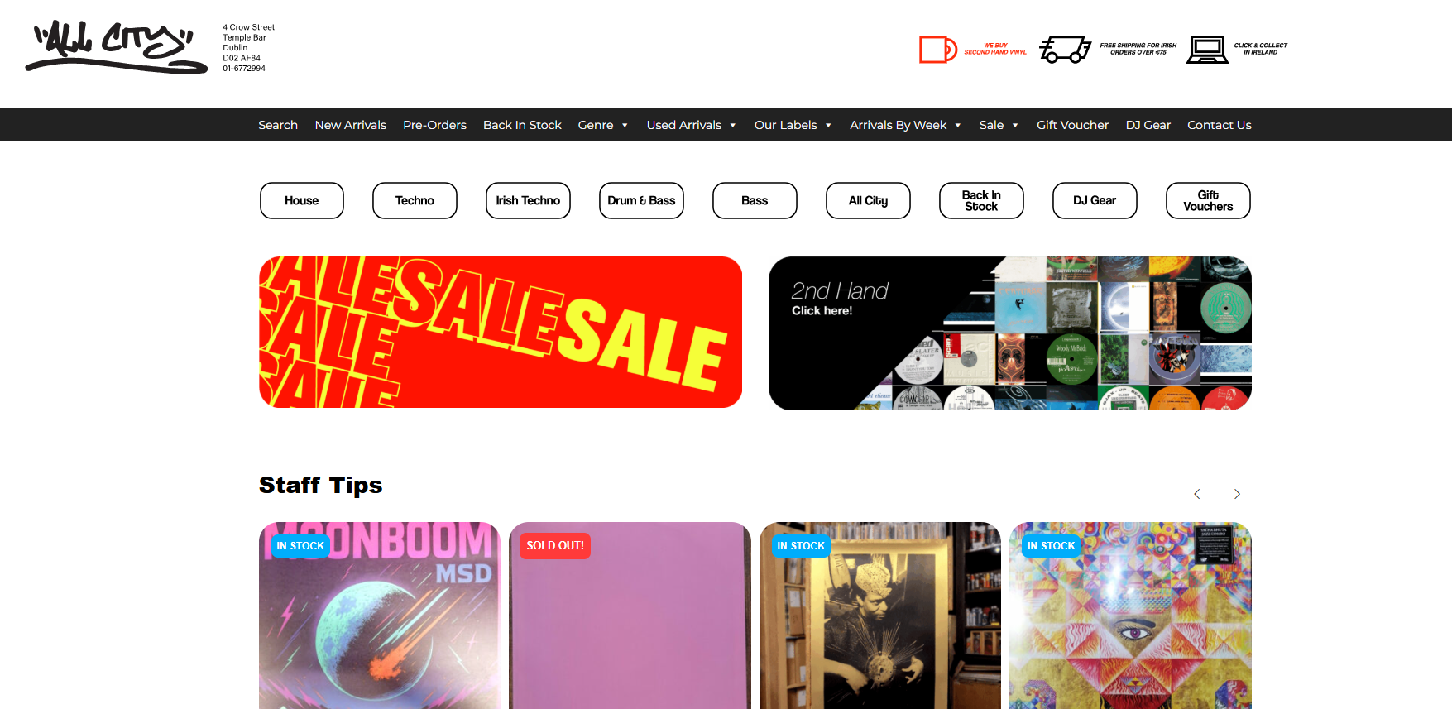The height and width of the screenshot is (709, 1452).
Task: Click the click & collect laptop icon
Action: (x=1207, y=50)
